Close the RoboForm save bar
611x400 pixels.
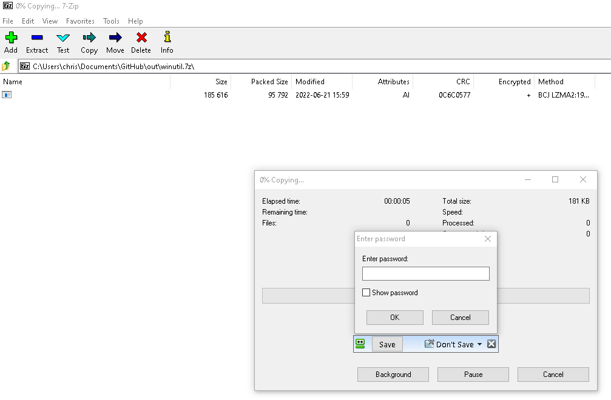click(x=491, y=344)
